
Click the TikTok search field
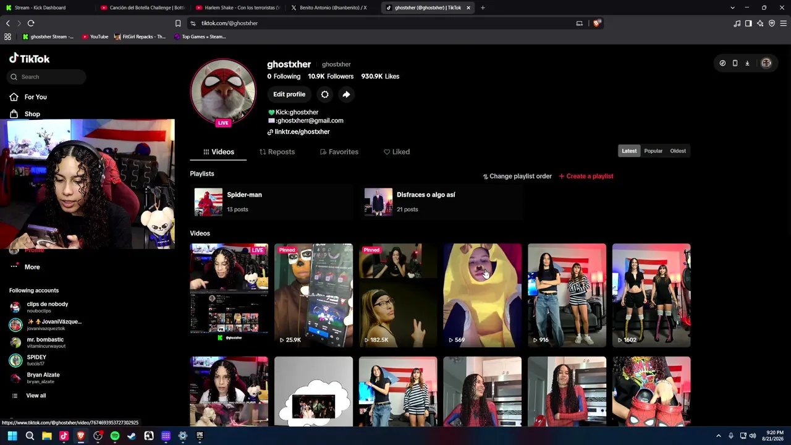(x=47, y=77)
